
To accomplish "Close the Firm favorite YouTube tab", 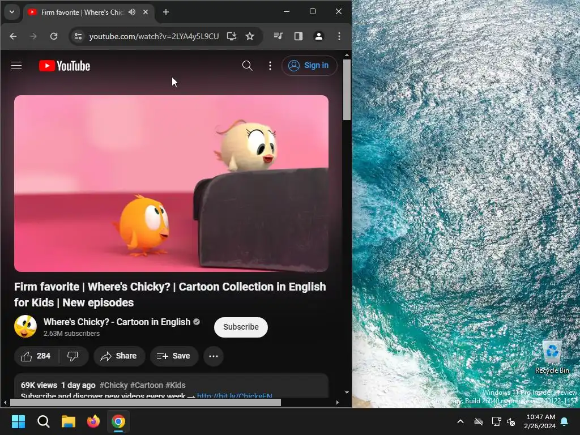I will pyautogui.click(x=146, y=12).
